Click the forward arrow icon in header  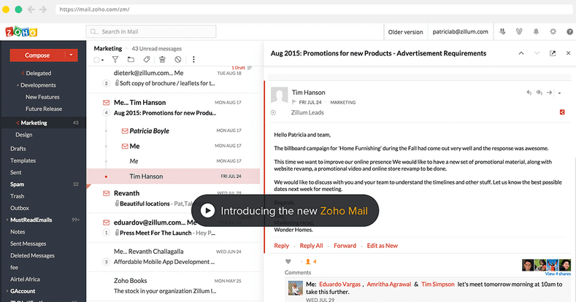(x=549, y=93)
